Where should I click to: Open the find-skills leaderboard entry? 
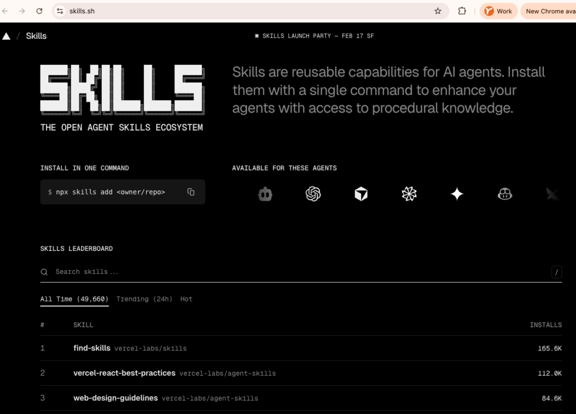click(x=92, y=348)
